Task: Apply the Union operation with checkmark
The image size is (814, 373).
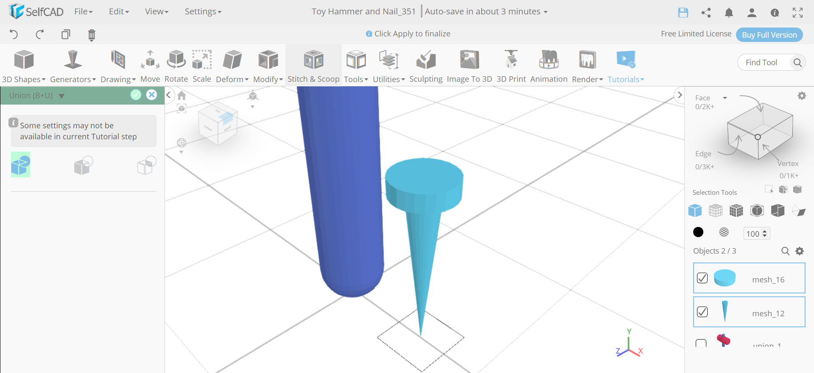Action: point(136,95)
